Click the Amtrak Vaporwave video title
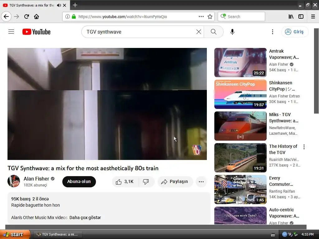 pos(284,54)
